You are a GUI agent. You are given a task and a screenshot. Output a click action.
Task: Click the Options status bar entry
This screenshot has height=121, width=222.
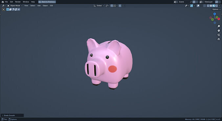12,119
